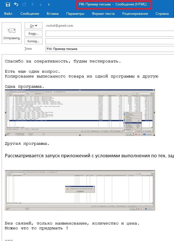Expand the От sender dropdown
The image size is (174, 241).
[x=33, y=26]
